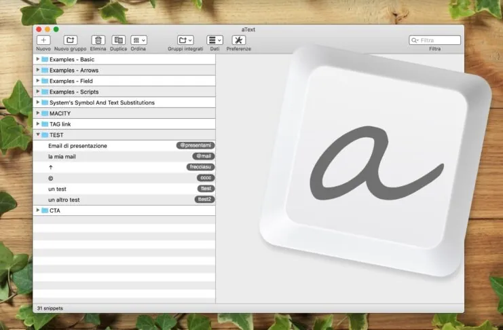Select the un altro test snippet
Screen dimensions: 503x330
point(124,200)
